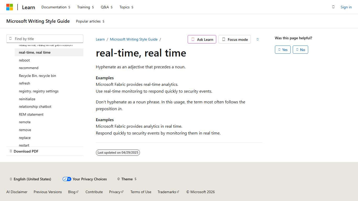Open the Download PDF icon in the sidebar
358x201 pixels.
11,151
